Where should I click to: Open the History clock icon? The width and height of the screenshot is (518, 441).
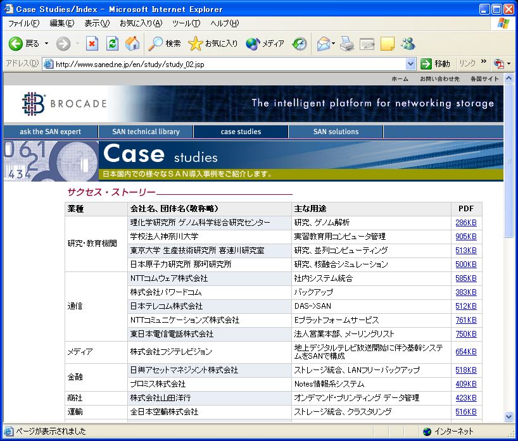point(300,44)
